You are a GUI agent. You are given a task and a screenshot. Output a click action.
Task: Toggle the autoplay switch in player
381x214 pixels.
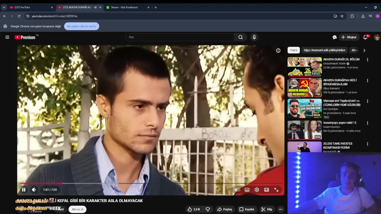click(236, 190)
